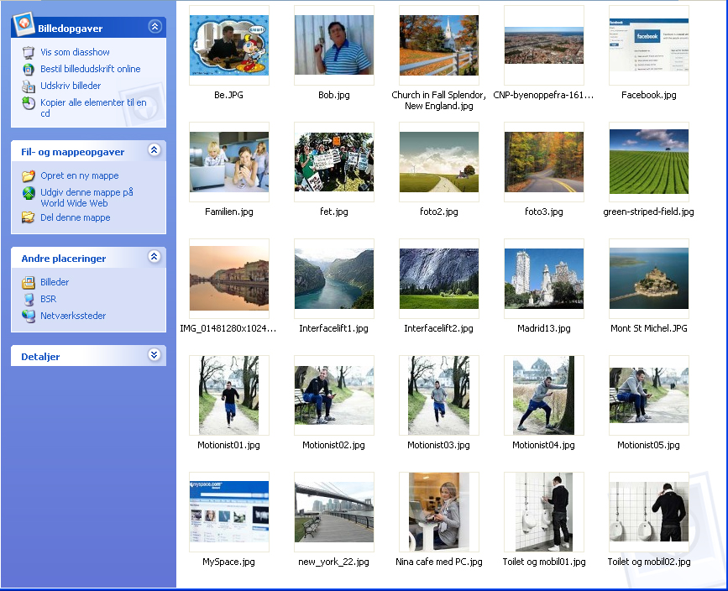Click the printer icon for Udskriv billeder

point(29,86)
